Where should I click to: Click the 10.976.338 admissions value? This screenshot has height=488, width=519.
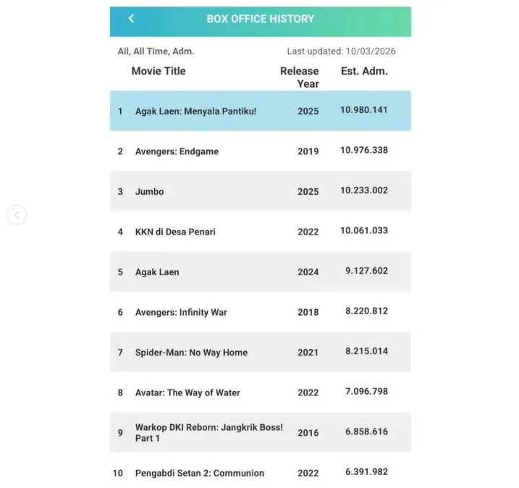pyautogui.click(x=364, y=151)
